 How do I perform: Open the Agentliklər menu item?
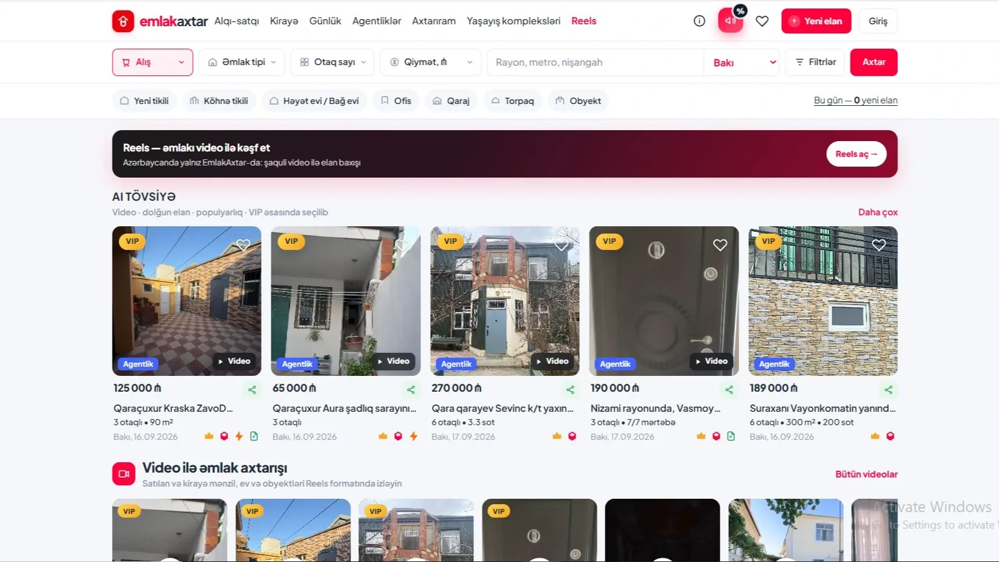377,21
